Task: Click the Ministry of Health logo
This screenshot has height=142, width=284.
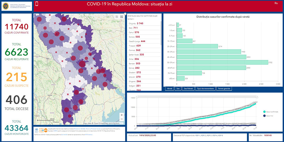Action: coord(16,6)
